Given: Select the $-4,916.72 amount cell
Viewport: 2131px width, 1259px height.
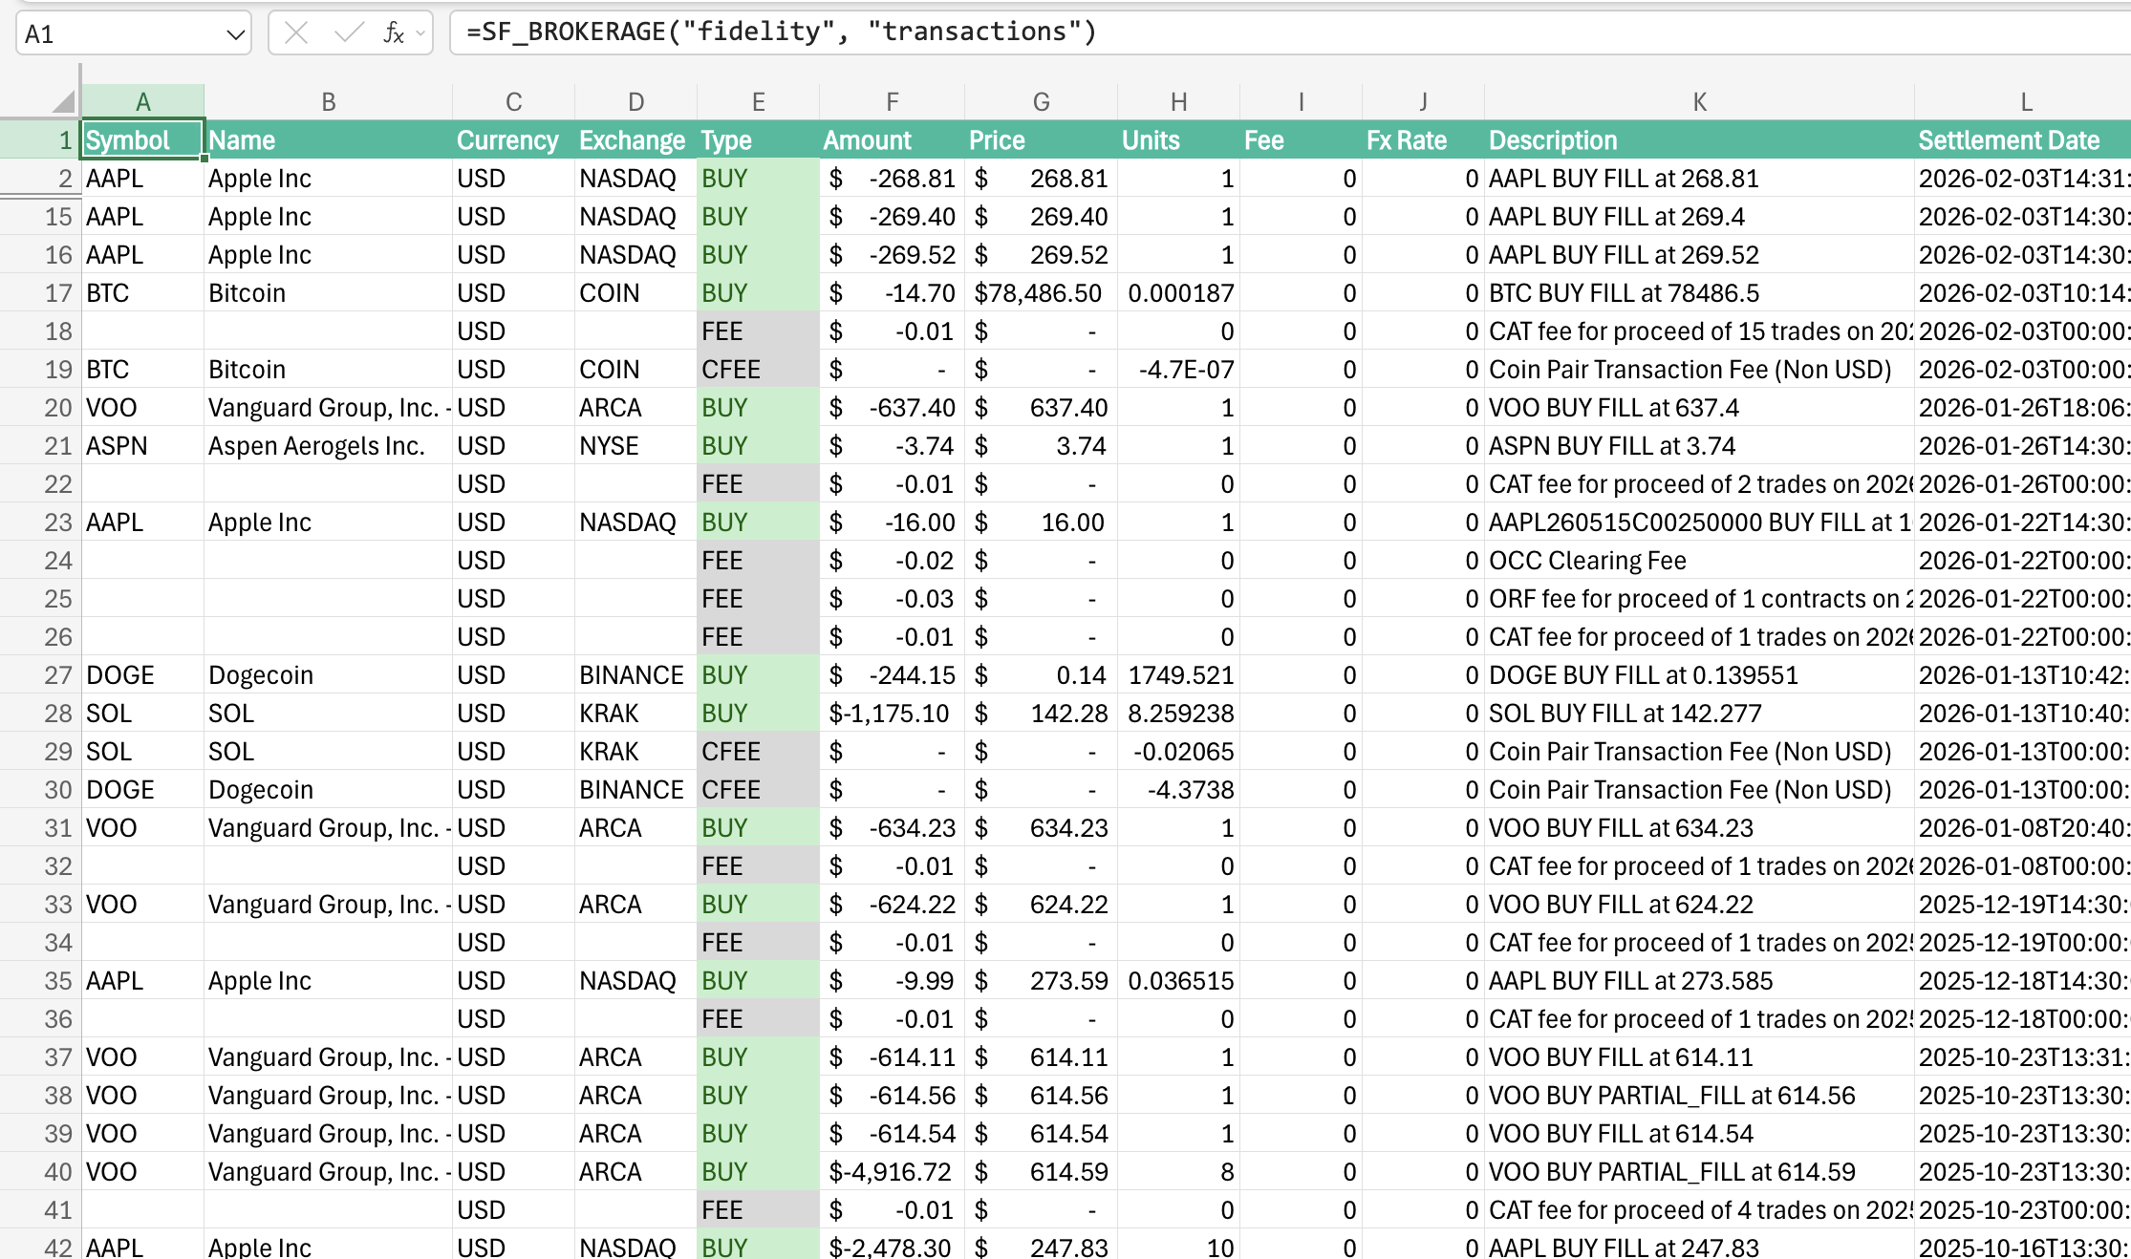Looking at the screenshot, I should [892, 1171].
